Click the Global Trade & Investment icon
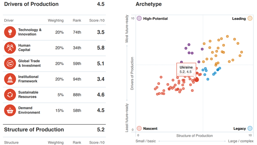The height and width of the screenshot is (145, 257). pyautogui.click(x=10, y=64)
